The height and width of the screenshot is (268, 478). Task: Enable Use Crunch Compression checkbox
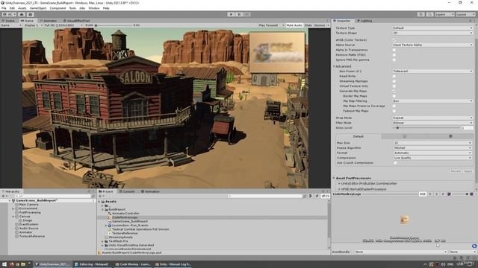pos(395,163)
